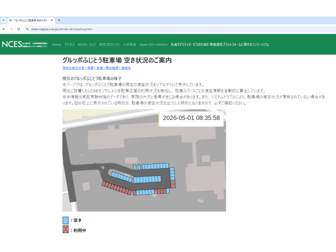Click the browser back arrow

(x=4, y=29)
